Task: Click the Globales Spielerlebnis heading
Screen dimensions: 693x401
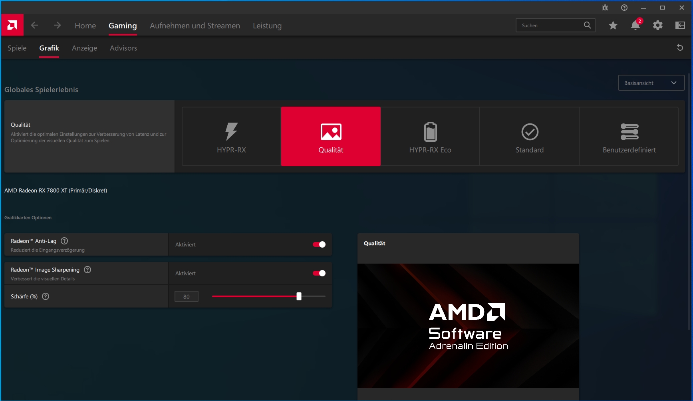Action: point(41,89)
